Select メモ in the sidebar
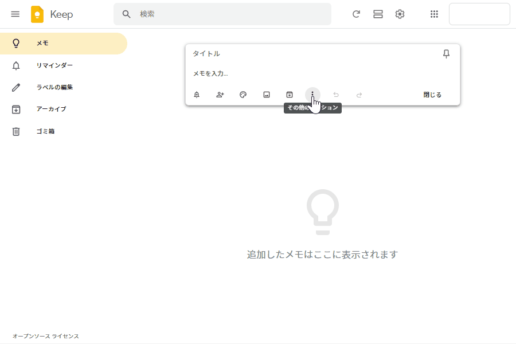The height and width of the screenshot is (344, 516). (x=64, y=44)
